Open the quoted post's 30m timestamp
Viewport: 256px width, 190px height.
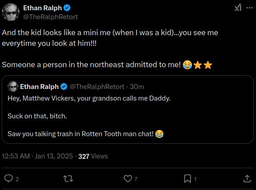pos(137,87)
